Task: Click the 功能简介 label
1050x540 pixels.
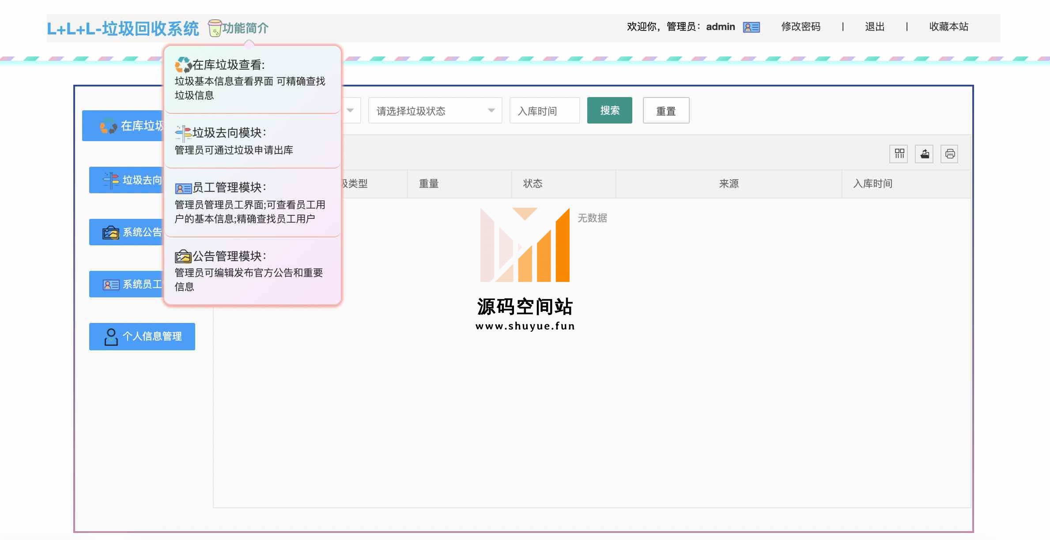Action: 245,28
